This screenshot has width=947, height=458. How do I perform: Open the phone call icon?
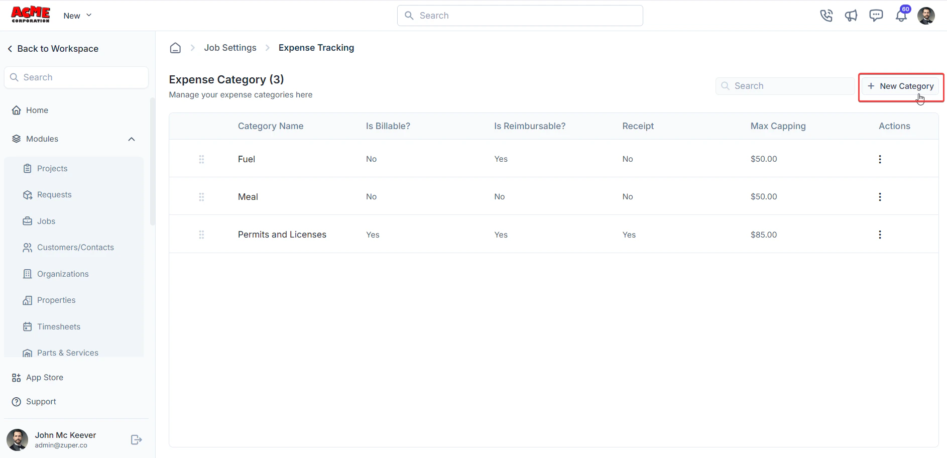826,16
